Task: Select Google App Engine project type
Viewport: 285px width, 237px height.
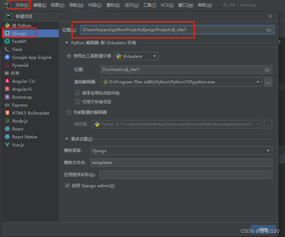Action: [x=30, y=57]
